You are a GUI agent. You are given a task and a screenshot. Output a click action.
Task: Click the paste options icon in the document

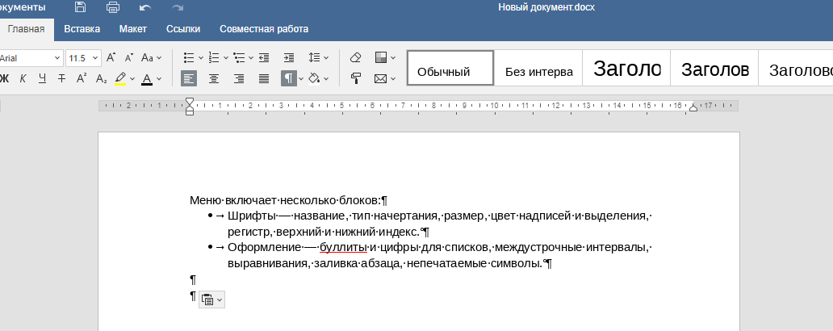tap(207, 300)
